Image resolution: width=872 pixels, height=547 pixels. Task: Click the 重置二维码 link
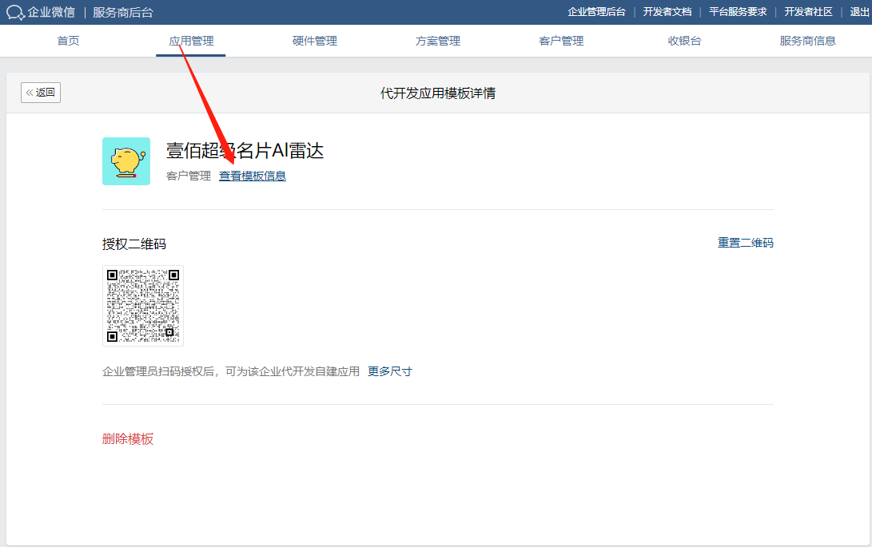point(745,243)
